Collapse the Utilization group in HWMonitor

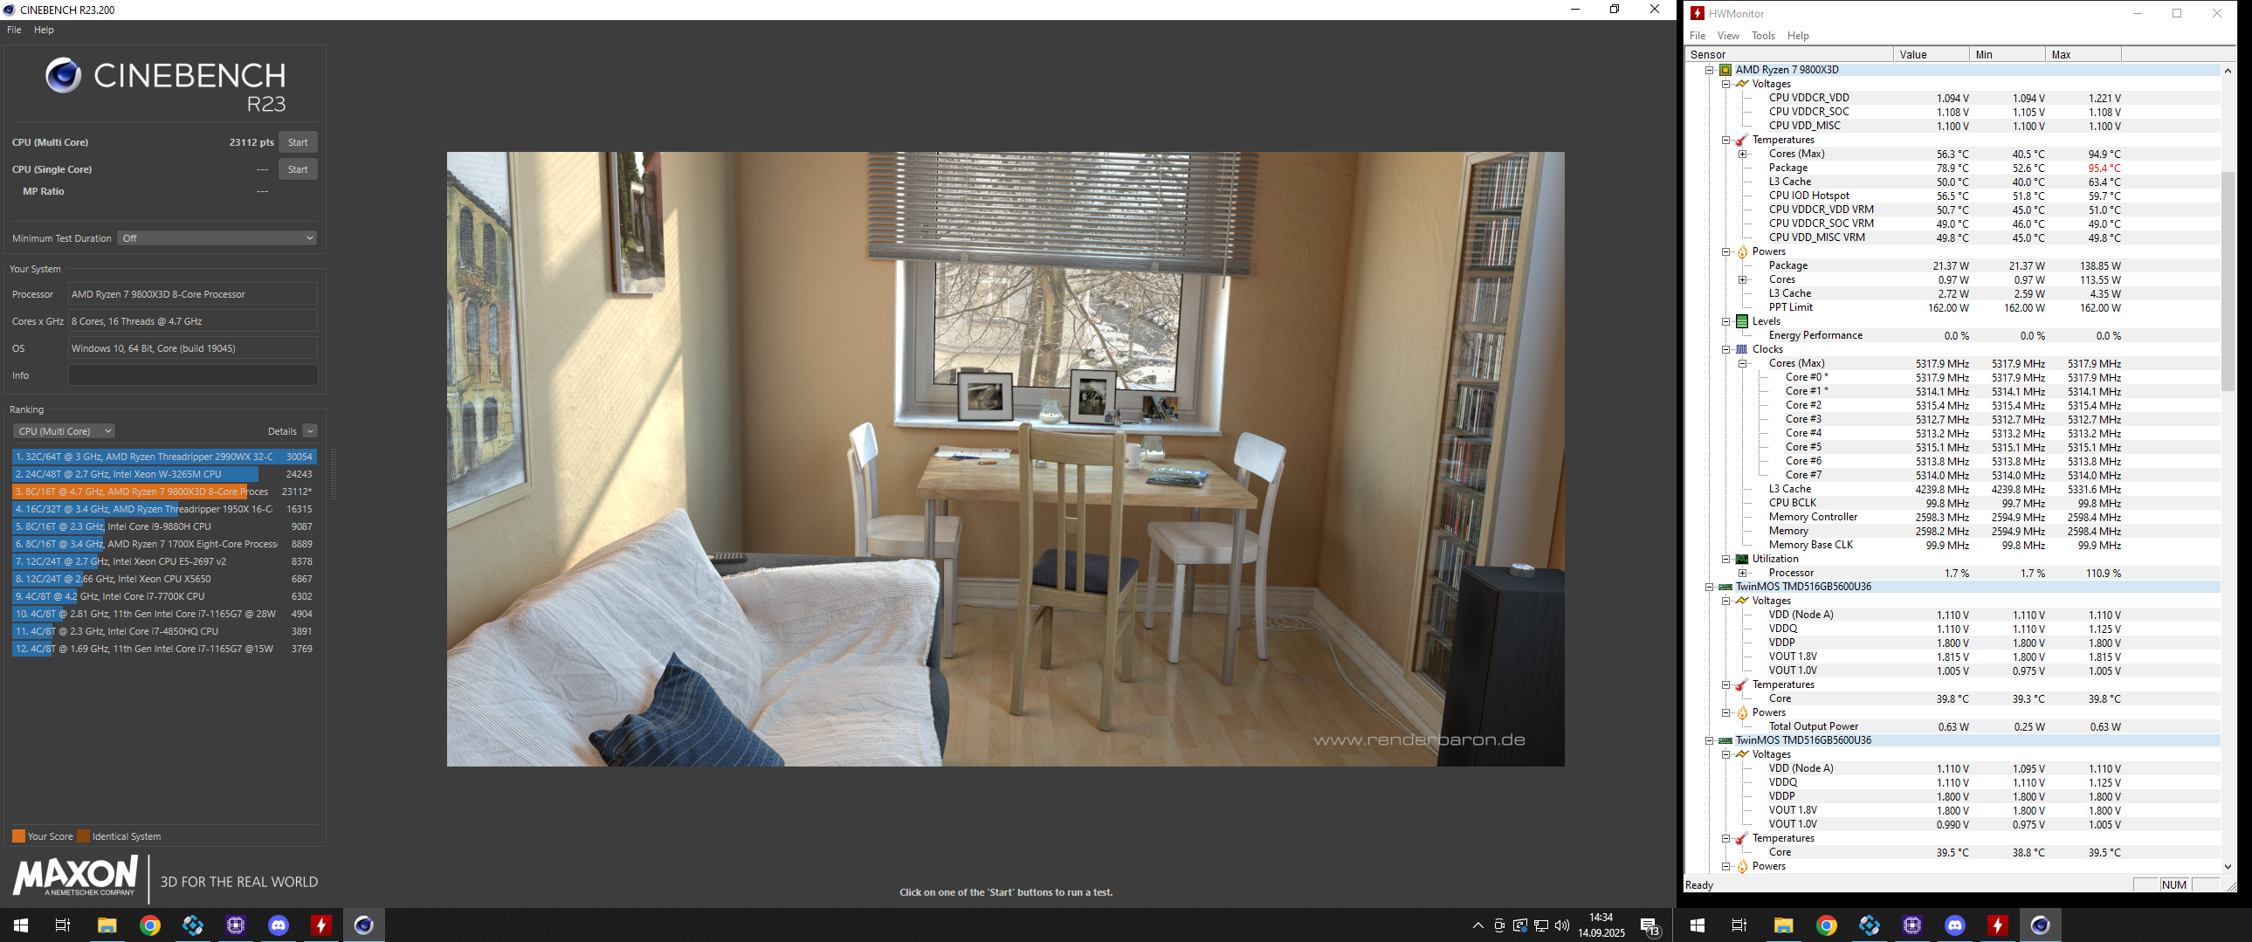(1725, 560)
